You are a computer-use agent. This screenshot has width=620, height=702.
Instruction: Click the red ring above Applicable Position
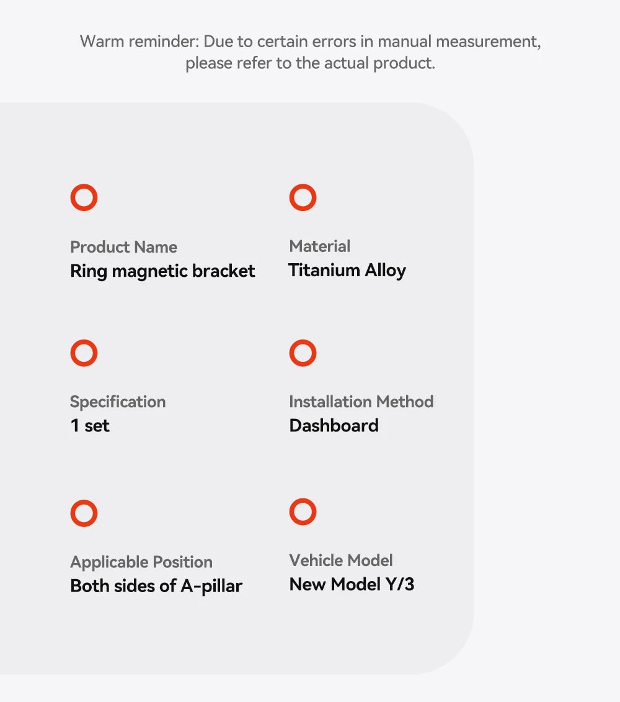[x=84, y=513]
